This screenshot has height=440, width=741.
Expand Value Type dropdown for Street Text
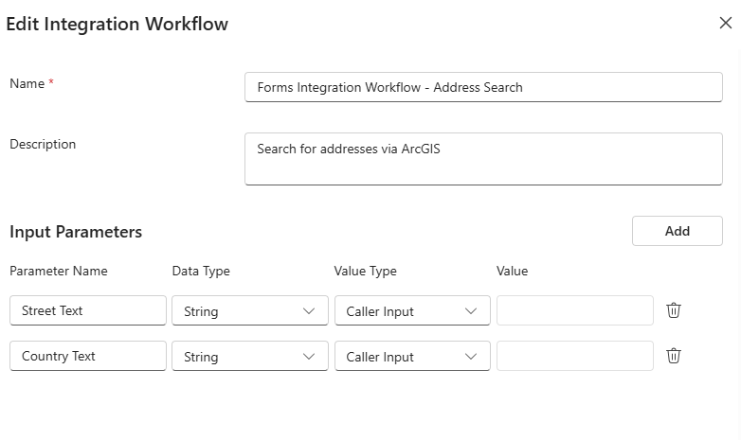pyautogui.click(x=412, y=311)
